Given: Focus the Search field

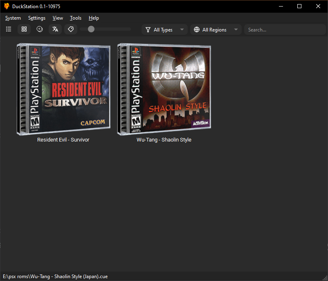Looking at the screenshot, I should click(285, 30).
